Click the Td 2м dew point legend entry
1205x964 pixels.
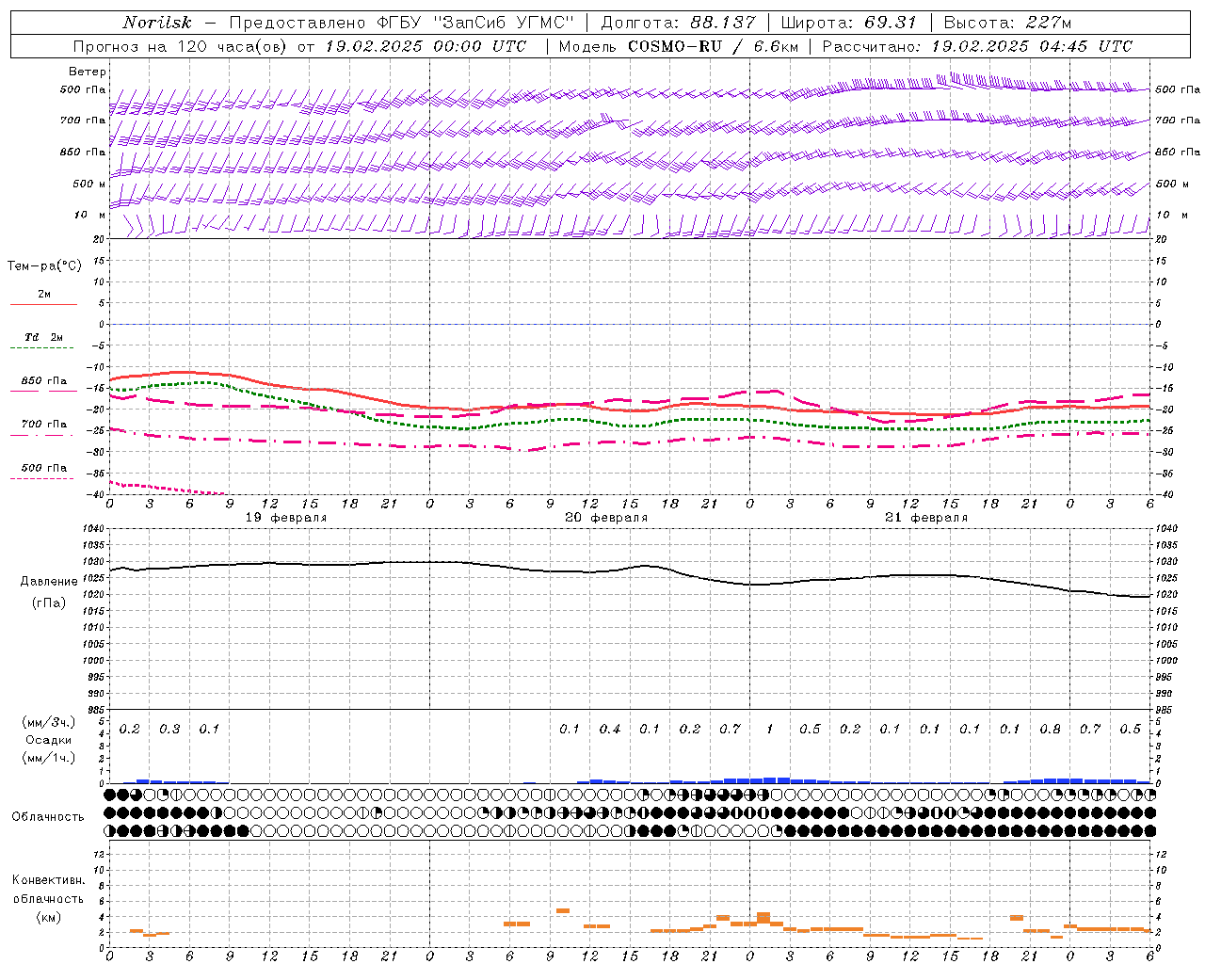pyautogui.click(x=44, y=337)
